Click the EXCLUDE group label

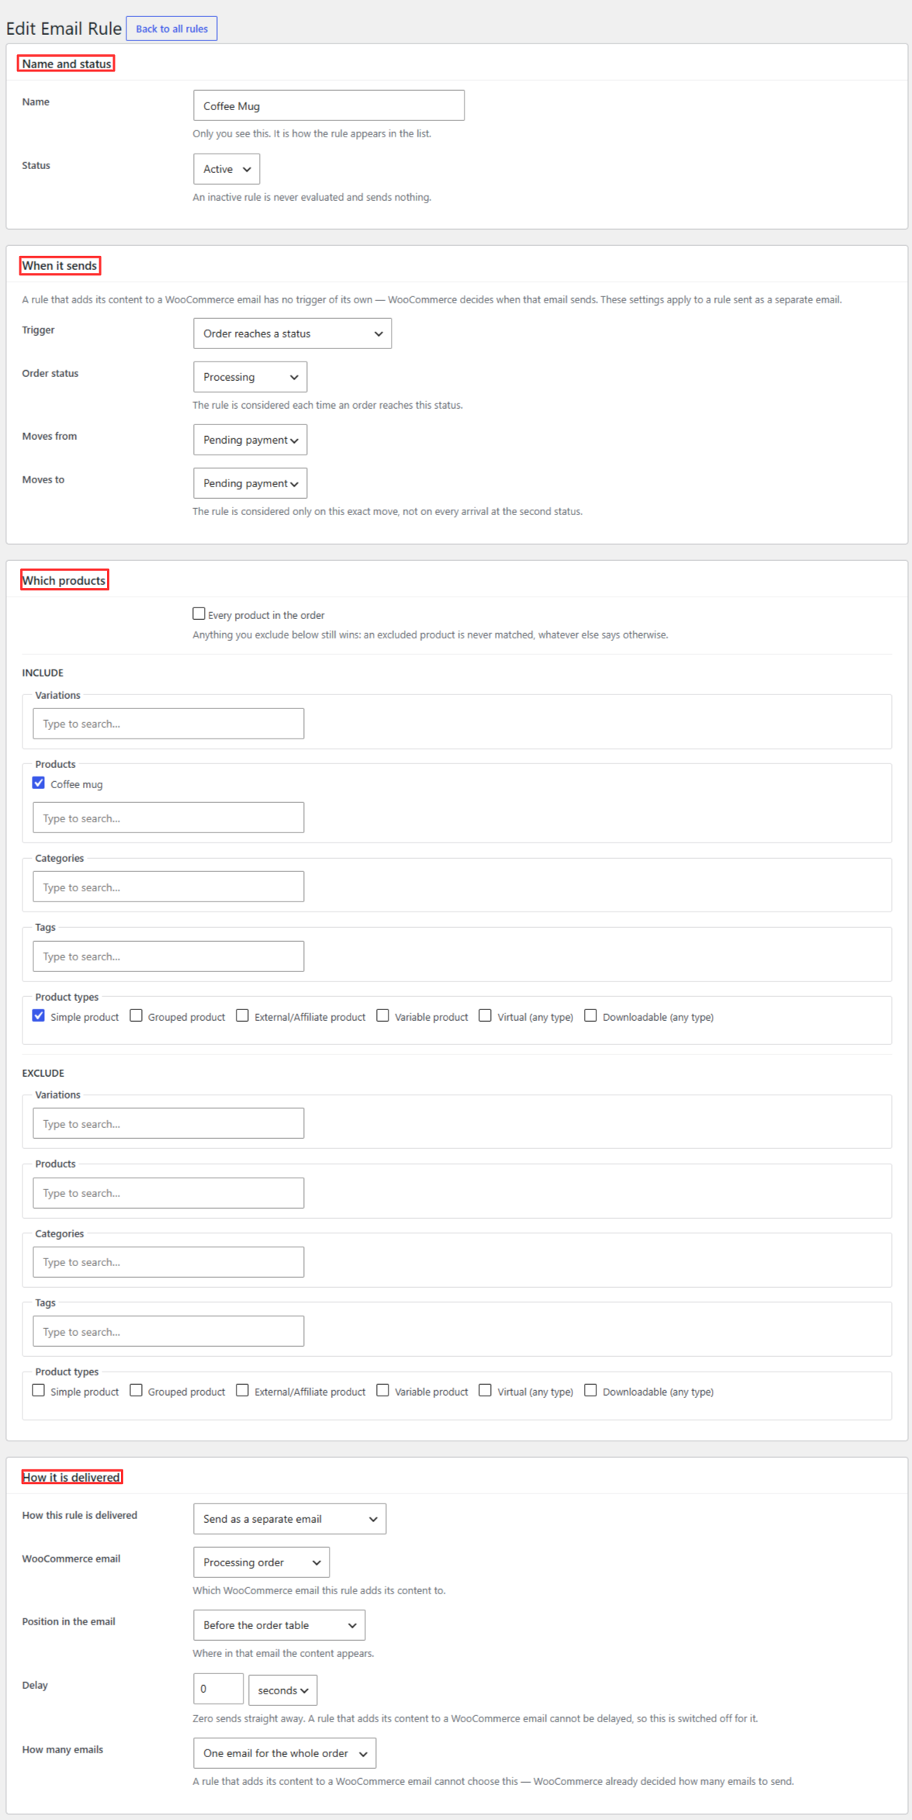tap(43, 1073)
